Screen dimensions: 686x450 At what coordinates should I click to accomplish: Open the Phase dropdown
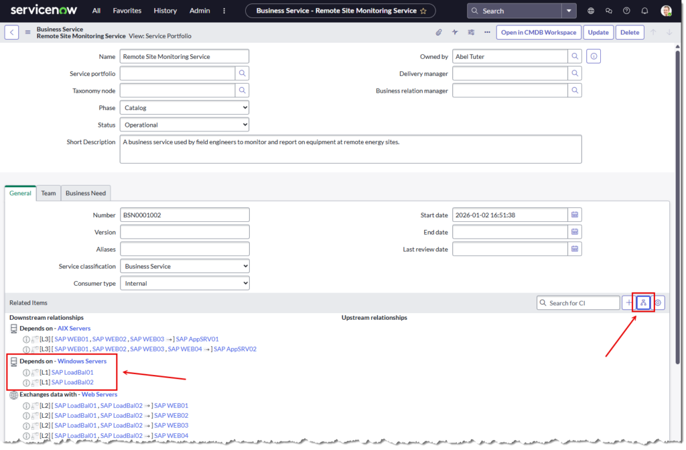(184, 107)
